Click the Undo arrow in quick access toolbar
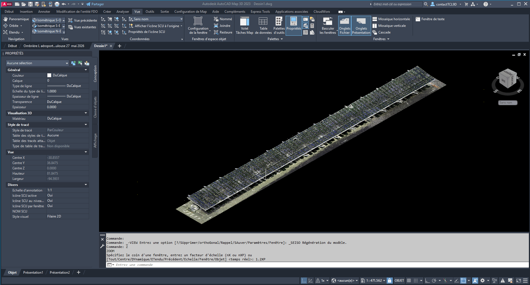The width and height of the screenshot is (530, 285). [x=64, y=4]
